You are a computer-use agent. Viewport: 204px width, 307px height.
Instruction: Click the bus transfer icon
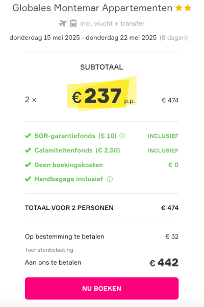[73, 23]
